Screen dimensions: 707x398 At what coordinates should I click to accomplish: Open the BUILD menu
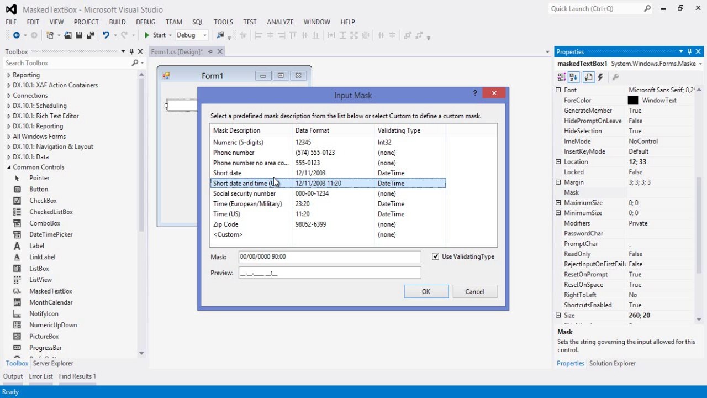[x=117, y=22]
